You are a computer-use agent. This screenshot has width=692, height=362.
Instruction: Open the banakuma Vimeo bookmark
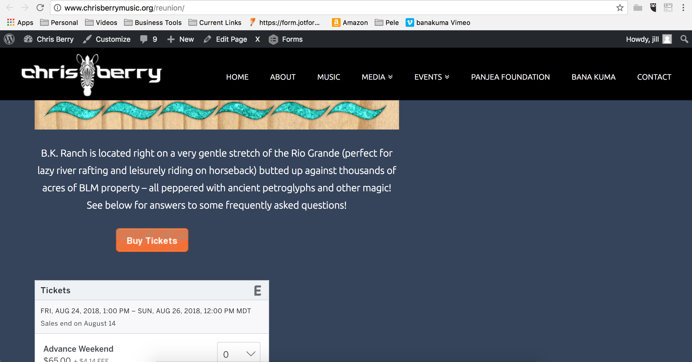[x=438, y=22]
